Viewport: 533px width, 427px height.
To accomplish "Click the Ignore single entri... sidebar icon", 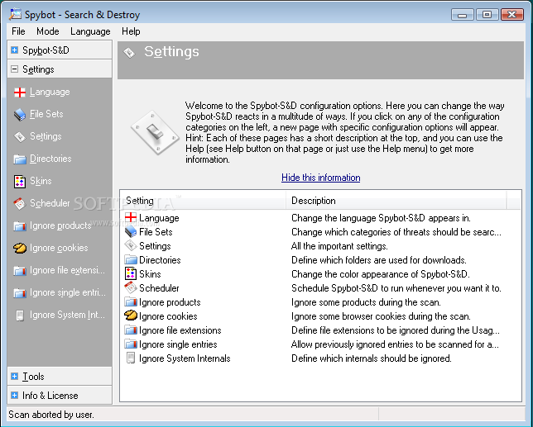I will [20, 293].
